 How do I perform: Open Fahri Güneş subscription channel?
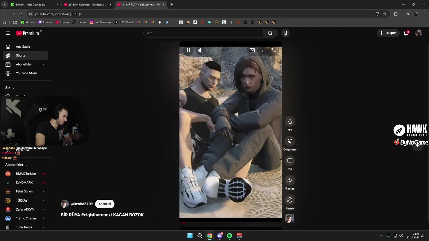tap(25, 191)
